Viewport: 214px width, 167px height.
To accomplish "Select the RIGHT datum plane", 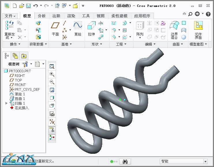I will 17,75.
